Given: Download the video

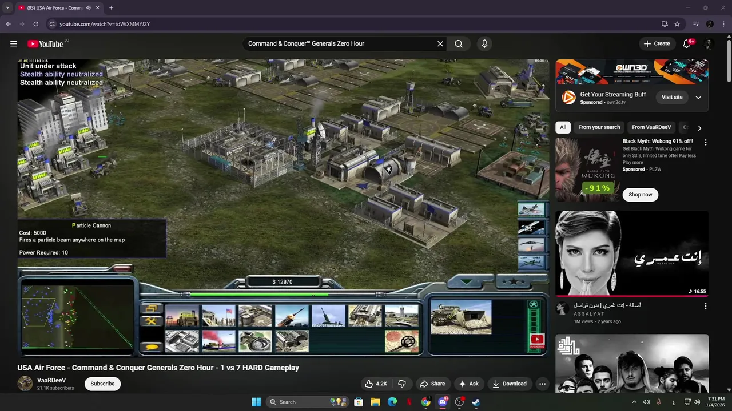Looking at the screenshot, I should pyautogui.click(x=510, y=384).
